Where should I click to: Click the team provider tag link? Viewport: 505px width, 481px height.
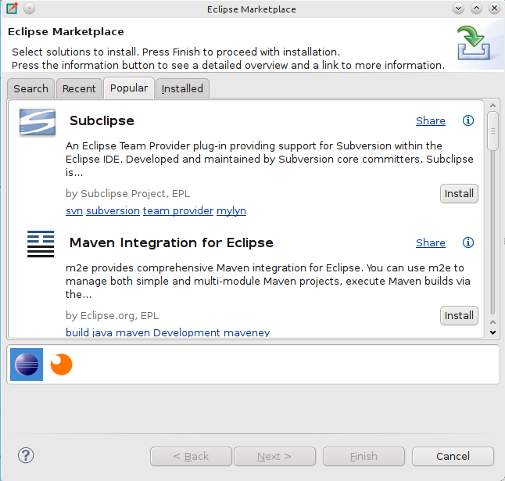pos(178,210)
